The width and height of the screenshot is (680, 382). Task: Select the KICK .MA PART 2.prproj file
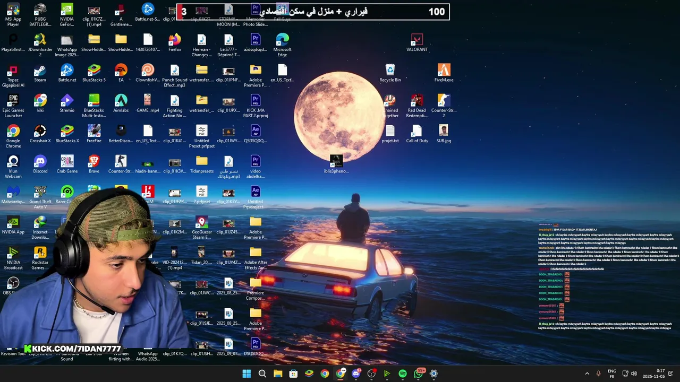coord(256,106)
